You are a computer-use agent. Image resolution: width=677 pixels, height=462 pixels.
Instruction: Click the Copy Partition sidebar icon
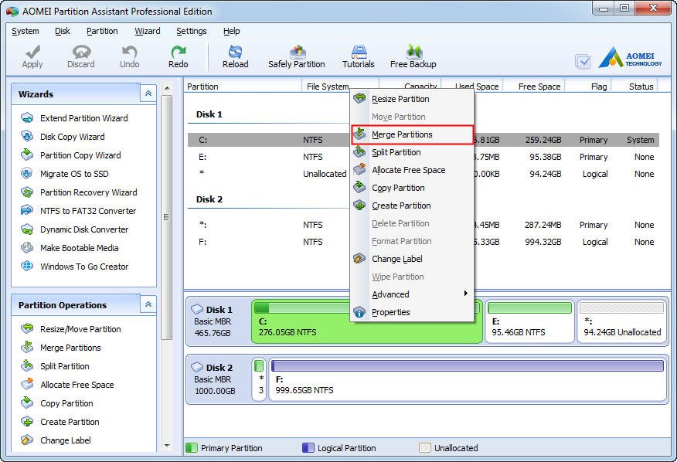tap(27, 403)
